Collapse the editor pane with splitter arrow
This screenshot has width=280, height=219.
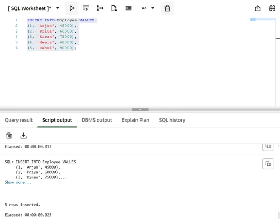[140, 109]
